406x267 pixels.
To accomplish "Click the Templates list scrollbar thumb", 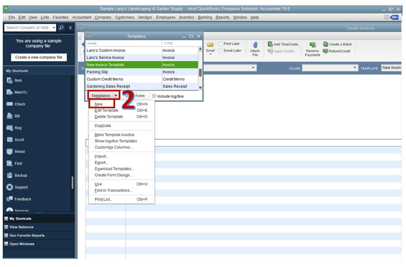I will tap(201, 73).
